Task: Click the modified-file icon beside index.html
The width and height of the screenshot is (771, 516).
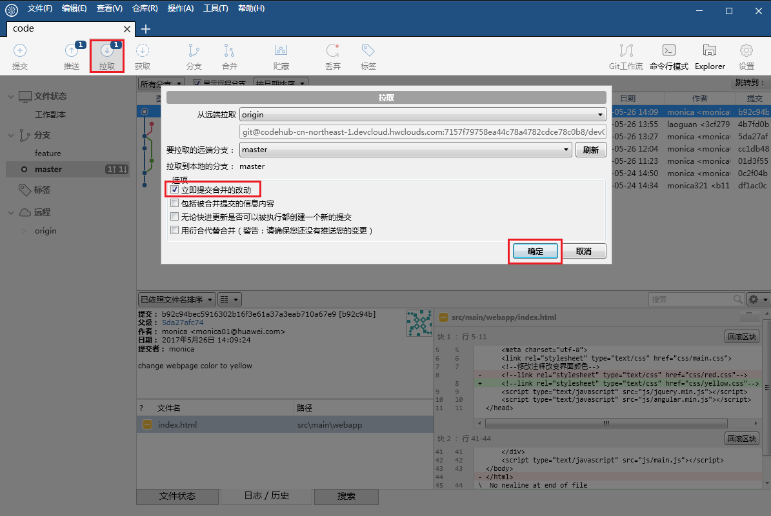Action: tap(147, 424)
